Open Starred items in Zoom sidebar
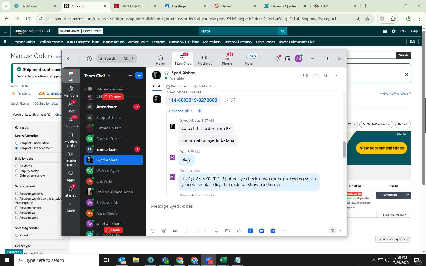 pos(71,191)
